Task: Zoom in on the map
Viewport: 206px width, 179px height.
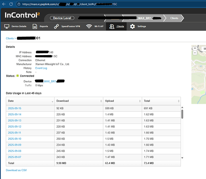Action: pos(195,48)
